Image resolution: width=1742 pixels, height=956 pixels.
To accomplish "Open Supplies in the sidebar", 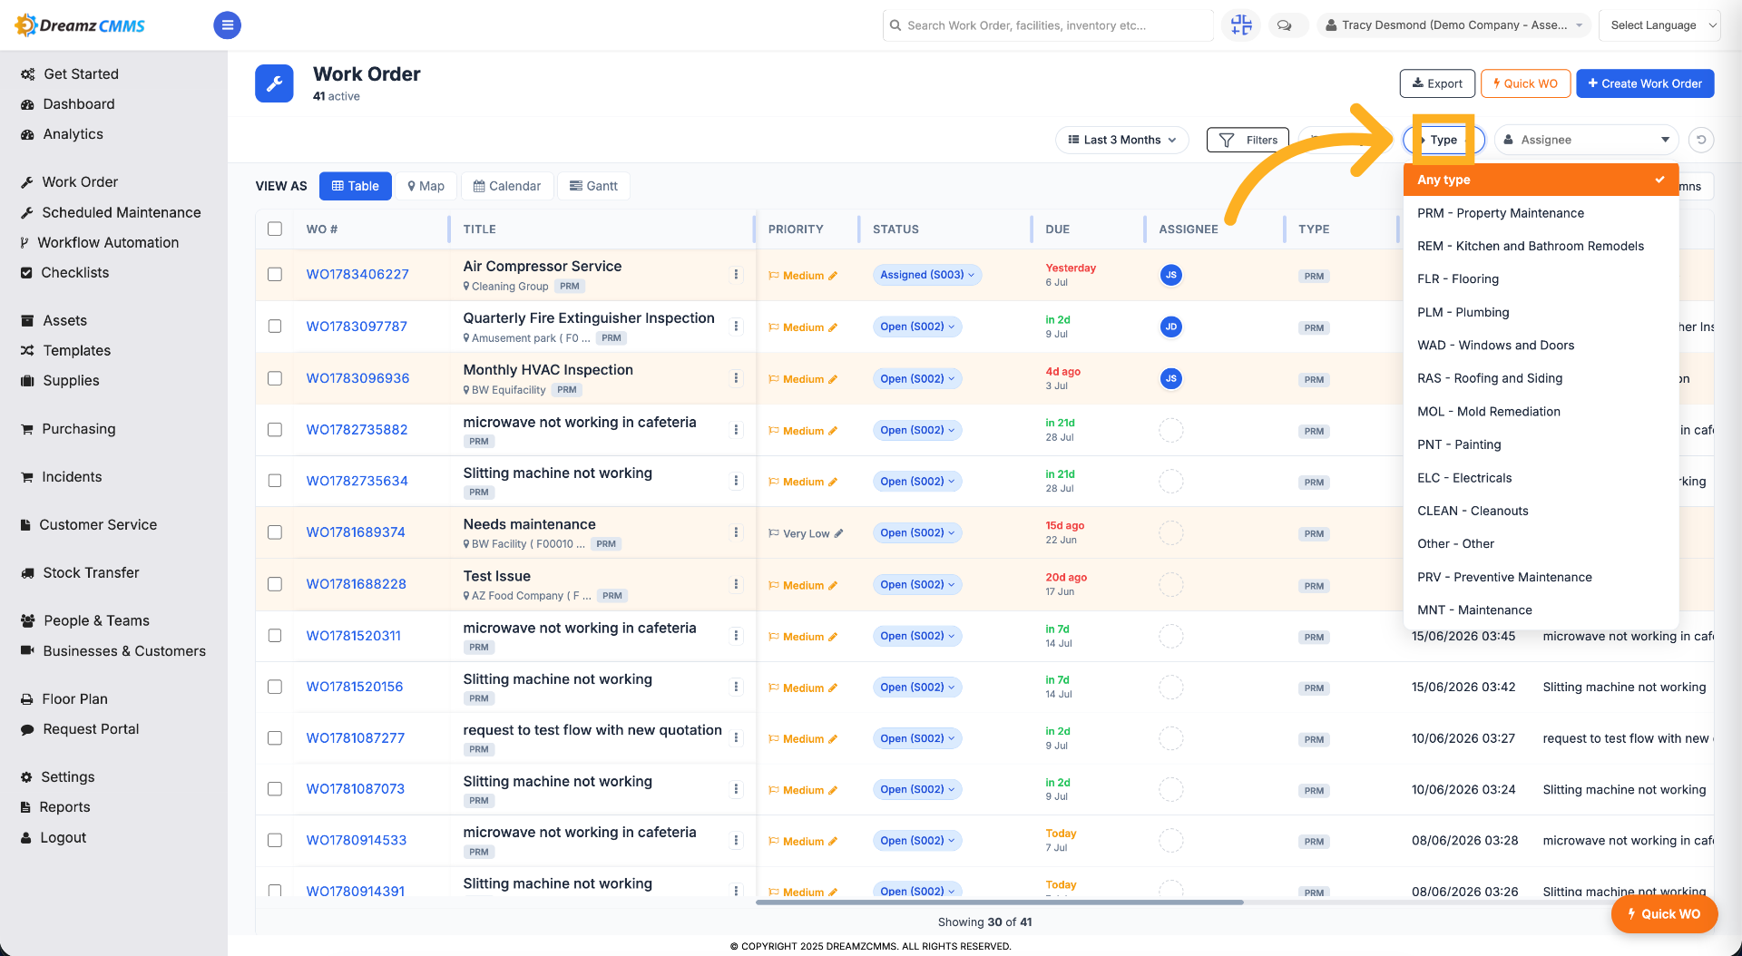I will (71, 380).
